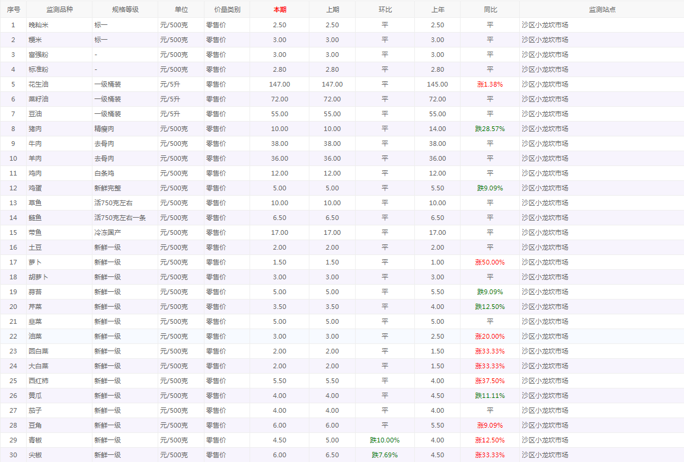Viewport: 684px width, 462px height.
Task: Select the 环比 column header
Action: pos(385,10)
